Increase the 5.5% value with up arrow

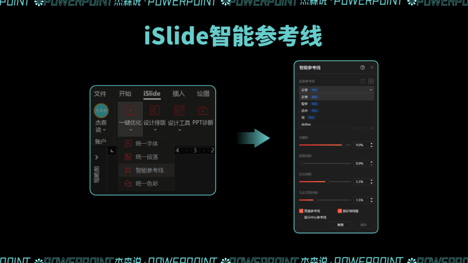click(x=372, y=180)
